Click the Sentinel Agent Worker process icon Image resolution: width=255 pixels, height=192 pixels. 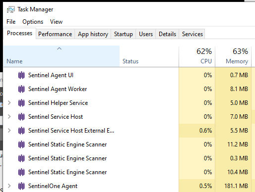21,89
